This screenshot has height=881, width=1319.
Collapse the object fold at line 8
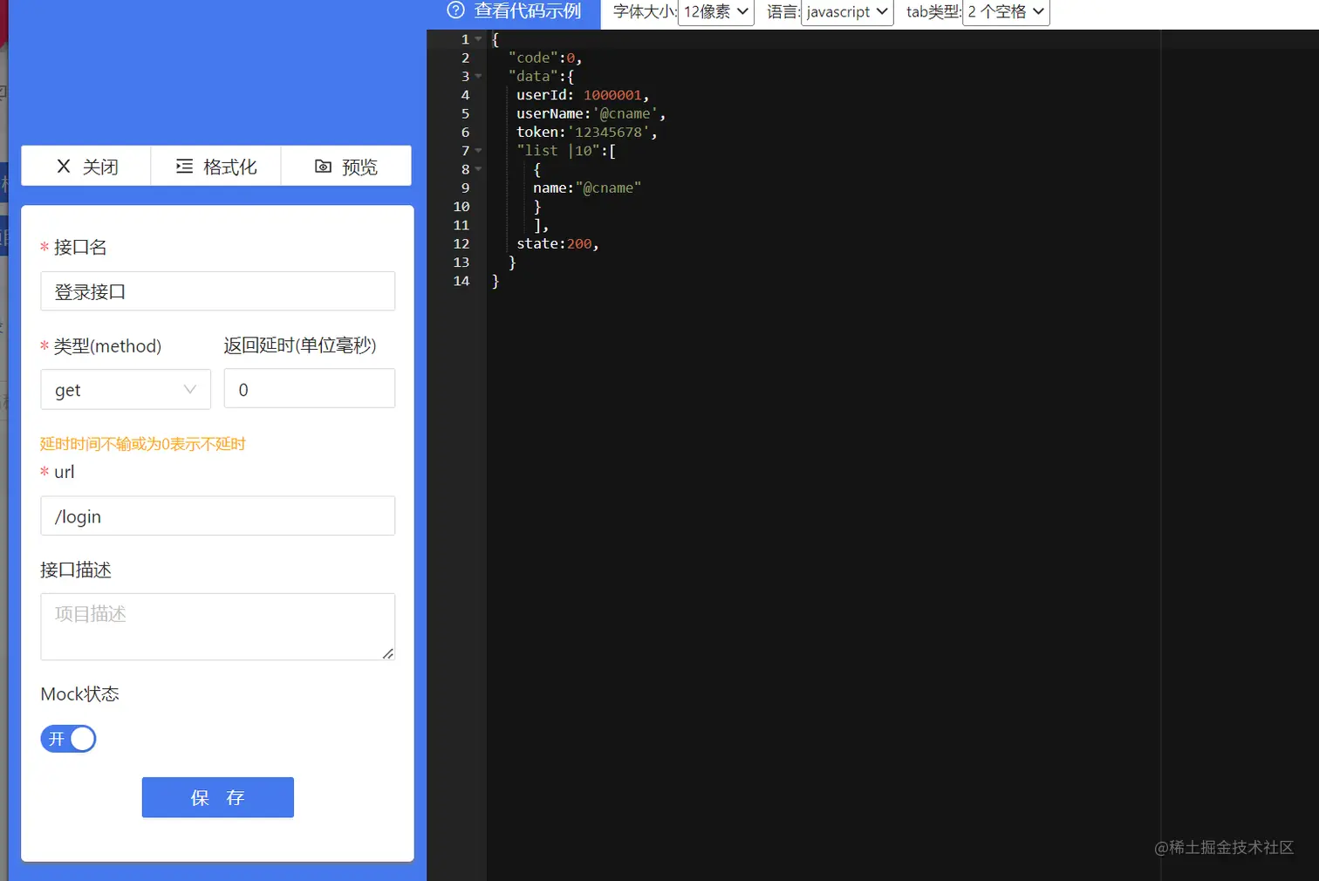tap(478, 169)
